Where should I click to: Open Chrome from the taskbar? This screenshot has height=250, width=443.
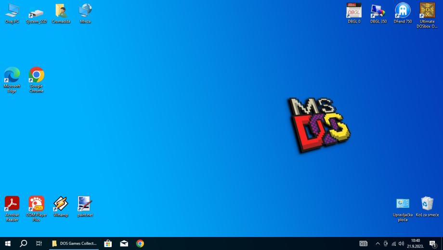[140, 244]
